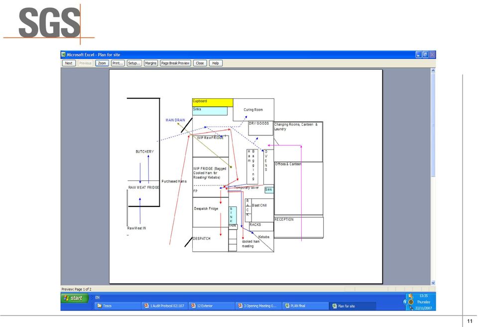This screenshot has height=327, width=478.
Task: Click WIP FRIDGE (Bagged Cooked Ham) text
Action: (210, 173)
